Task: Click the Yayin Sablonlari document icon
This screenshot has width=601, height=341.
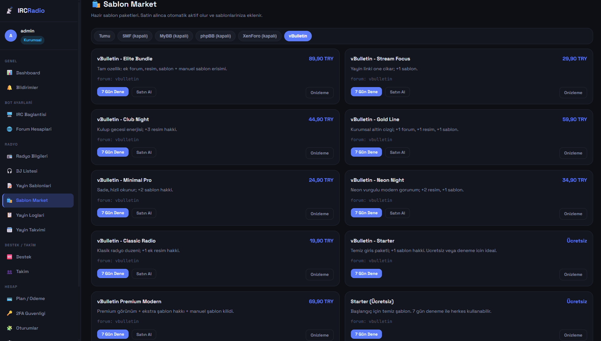Action: [10, 186]
